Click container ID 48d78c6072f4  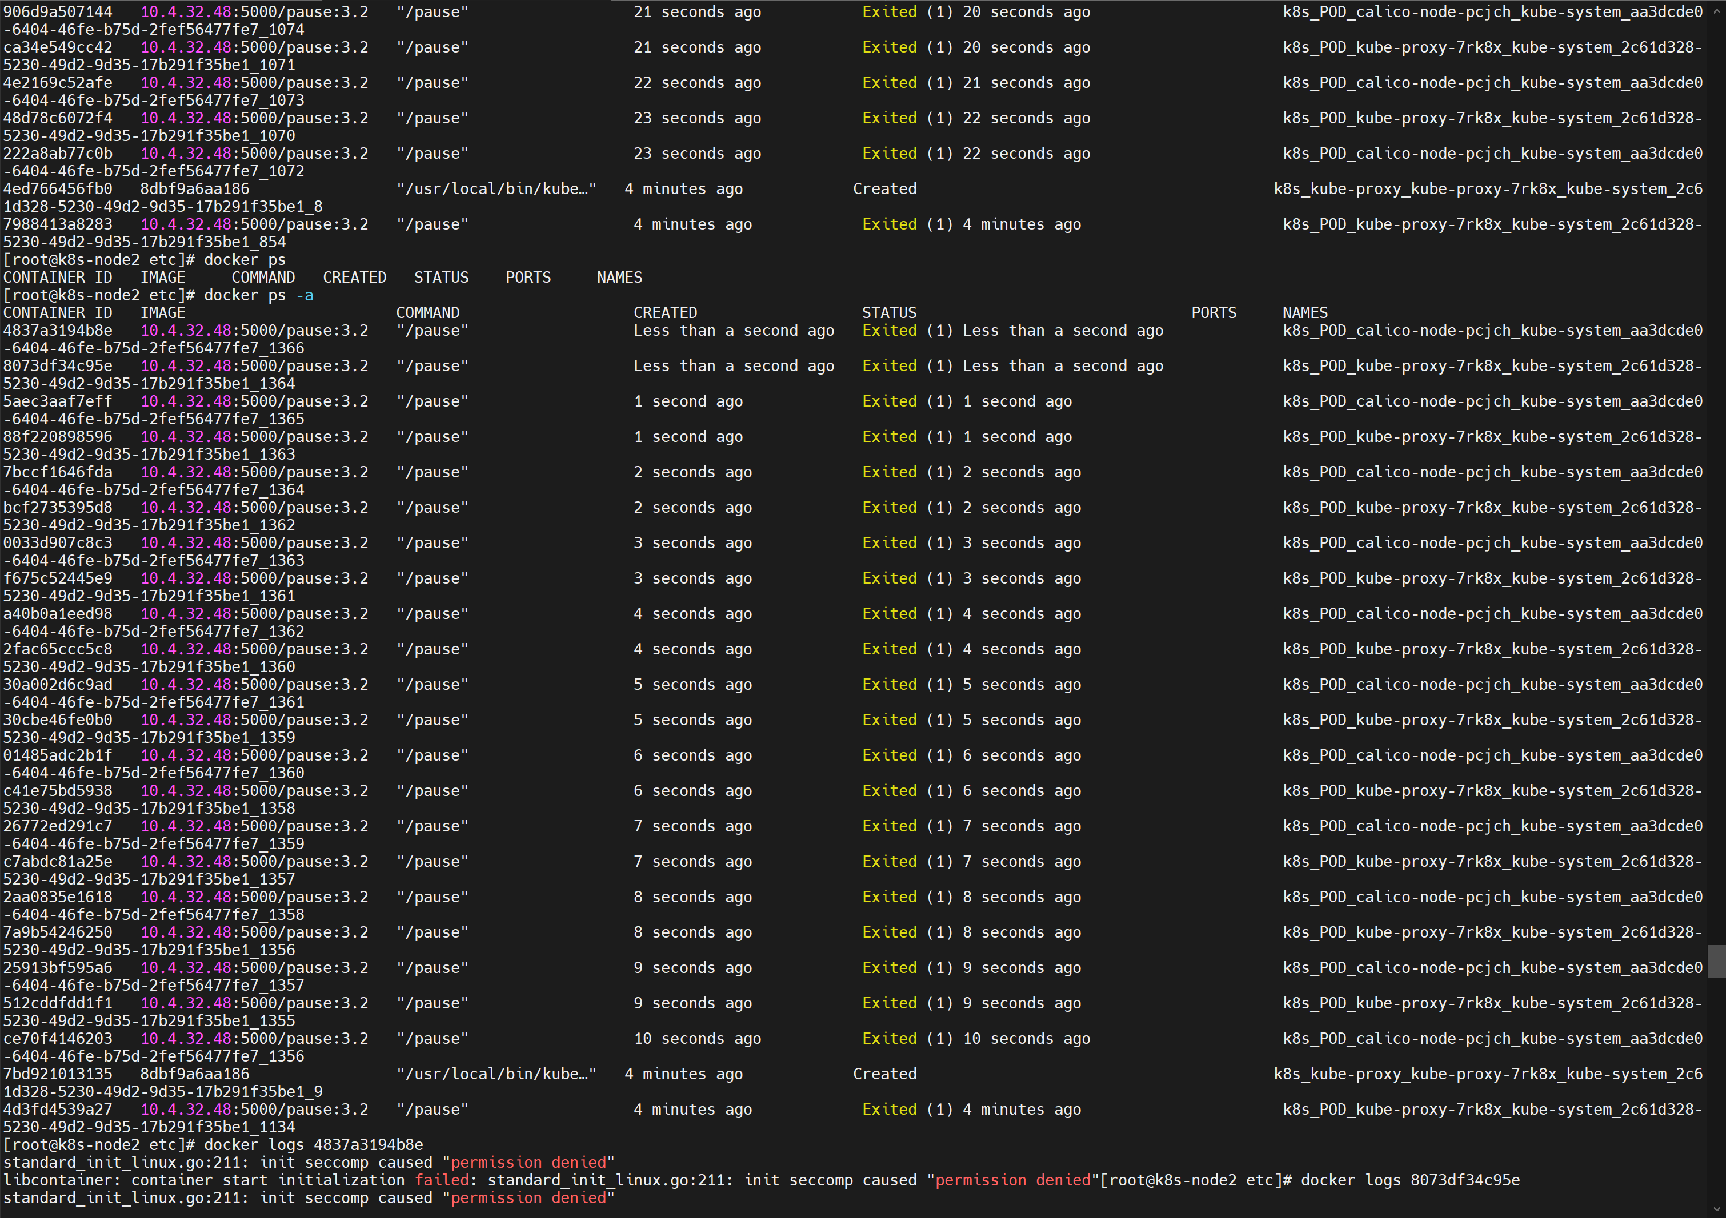pos(58,117)
